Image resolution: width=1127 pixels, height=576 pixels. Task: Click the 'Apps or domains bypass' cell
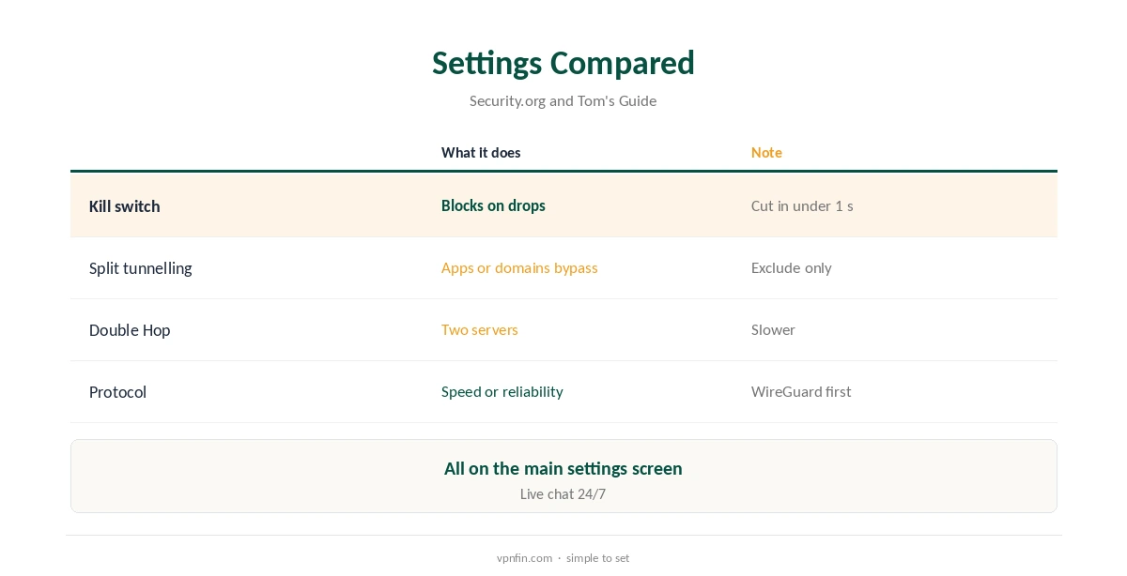click(519, 267)
